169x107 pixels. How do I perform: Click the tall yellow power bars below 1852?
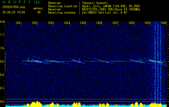point(36,104)
